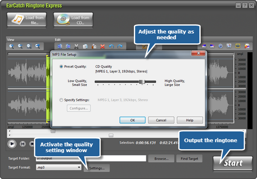Click the main window help question-mark button
The image size is (257, 179).
pyautogui.click(x=245, y=5)
